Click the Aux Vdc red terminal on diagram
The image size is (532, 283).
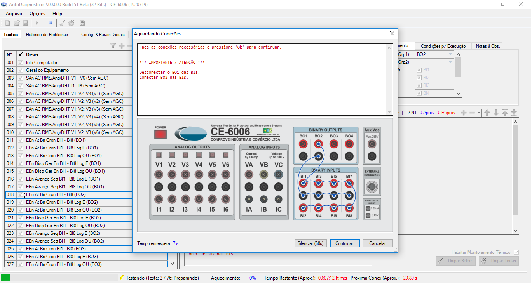click(372, 144)
